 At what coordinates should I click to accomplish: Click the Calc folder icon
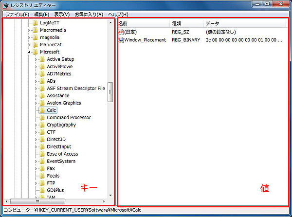(42, 110)
